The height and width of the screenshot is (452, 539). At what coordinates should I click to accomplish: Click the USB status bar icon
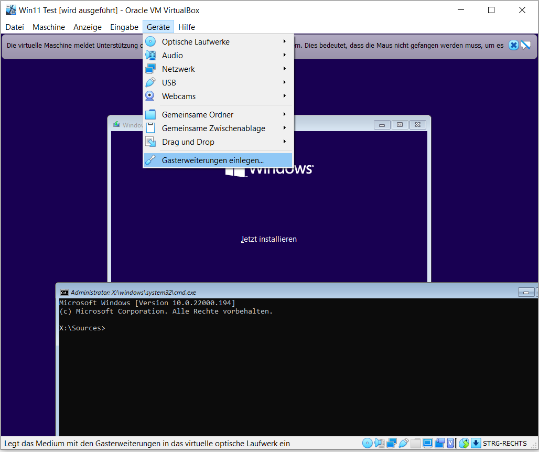[404, 444]
